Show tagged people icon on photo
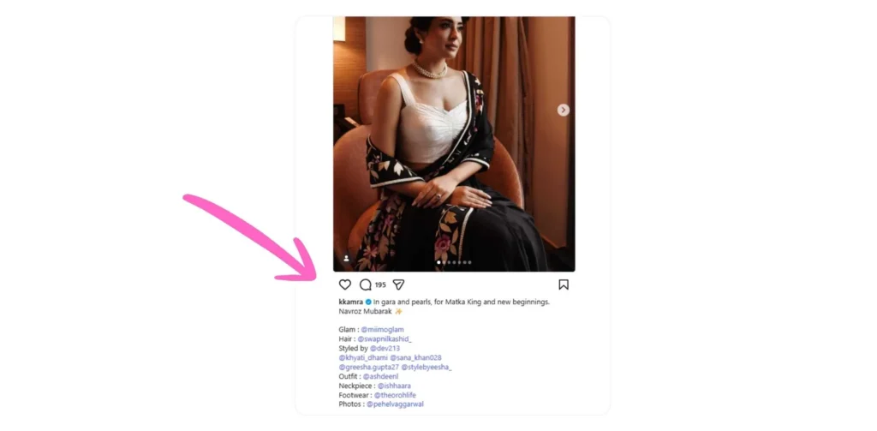The height and width of the screenshot is (431, 877). 346,259
